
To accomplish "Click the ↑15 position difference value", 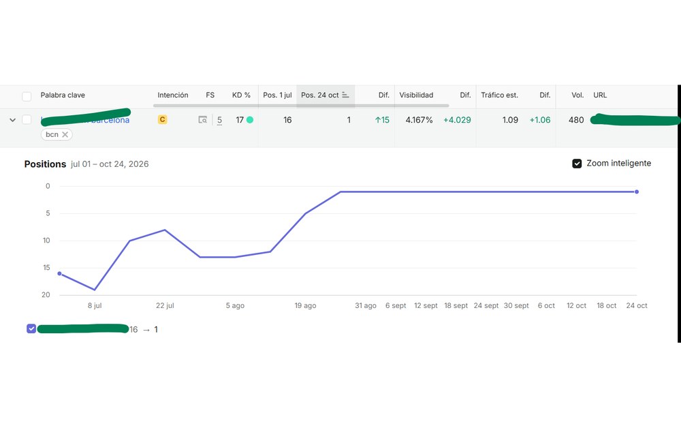I will coord(382,120).
